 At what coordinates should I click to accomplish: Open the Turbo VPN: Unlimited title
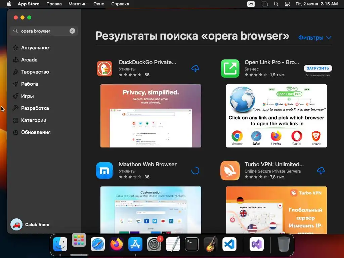pyautogui.click(x=274, y=164)
